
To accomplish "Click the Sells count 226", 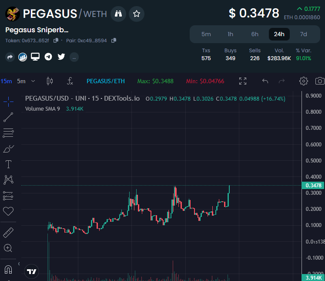I will (x=255, y=58).
